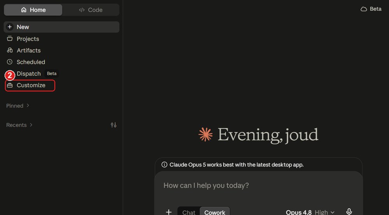Expand the Pinned section
Screen dimensions: 389x215
(x=18, y=106)
